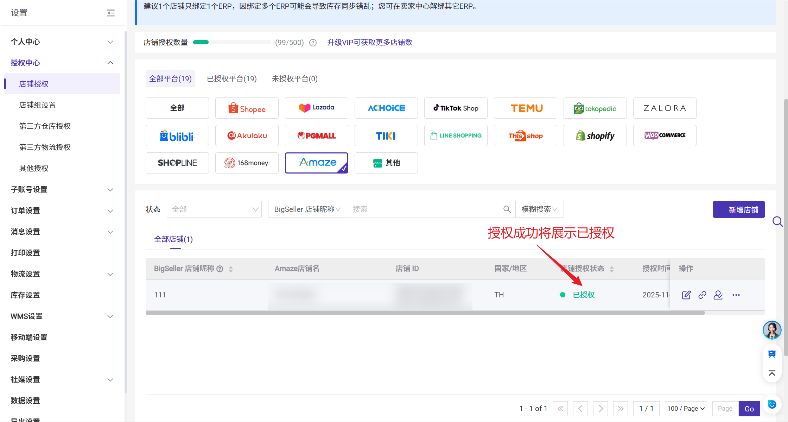The image size is (788, 422).
Task: Open the customer service avatar chat
Action: (x=772, y=330)
